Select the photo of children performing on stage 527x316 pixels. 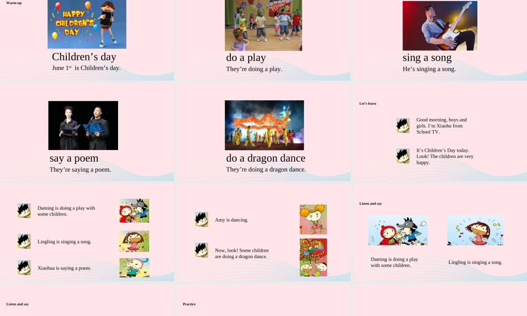[x=263, y=25]
